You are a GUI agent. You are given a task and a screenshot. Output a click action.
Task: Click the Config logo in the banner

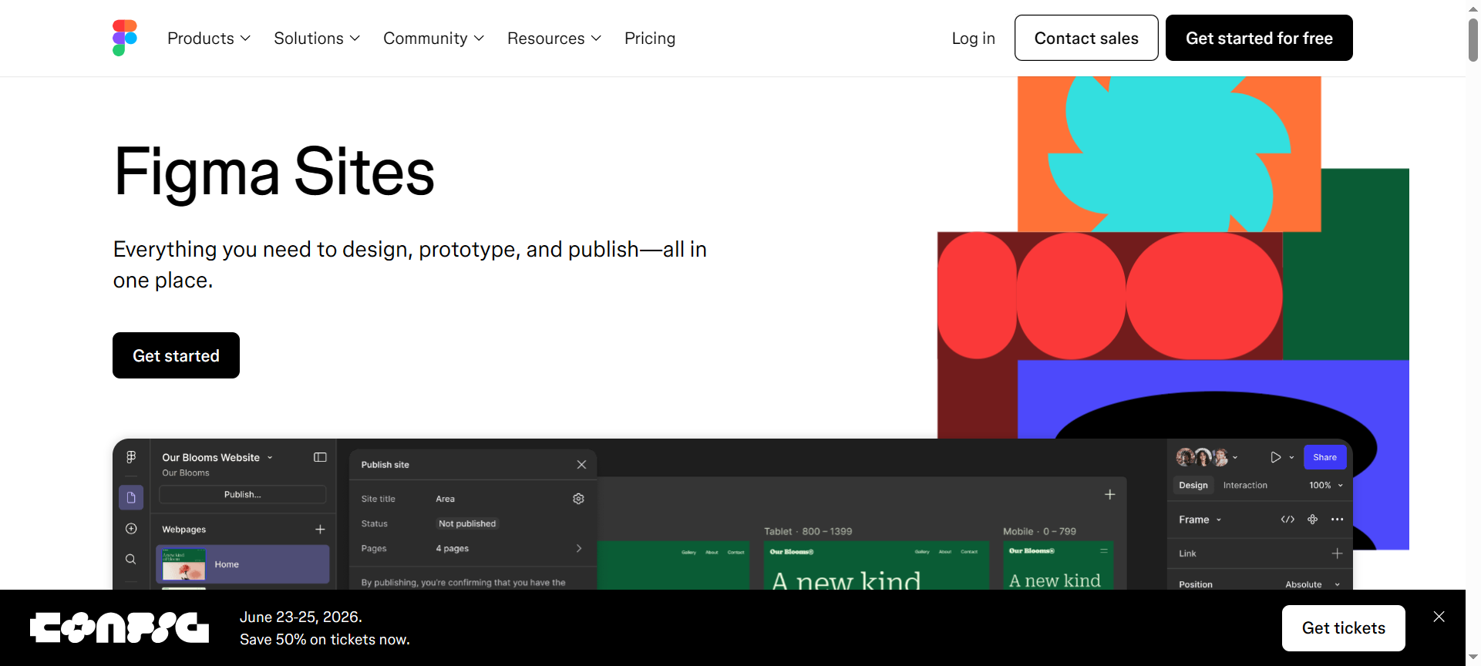click(119, 627)
